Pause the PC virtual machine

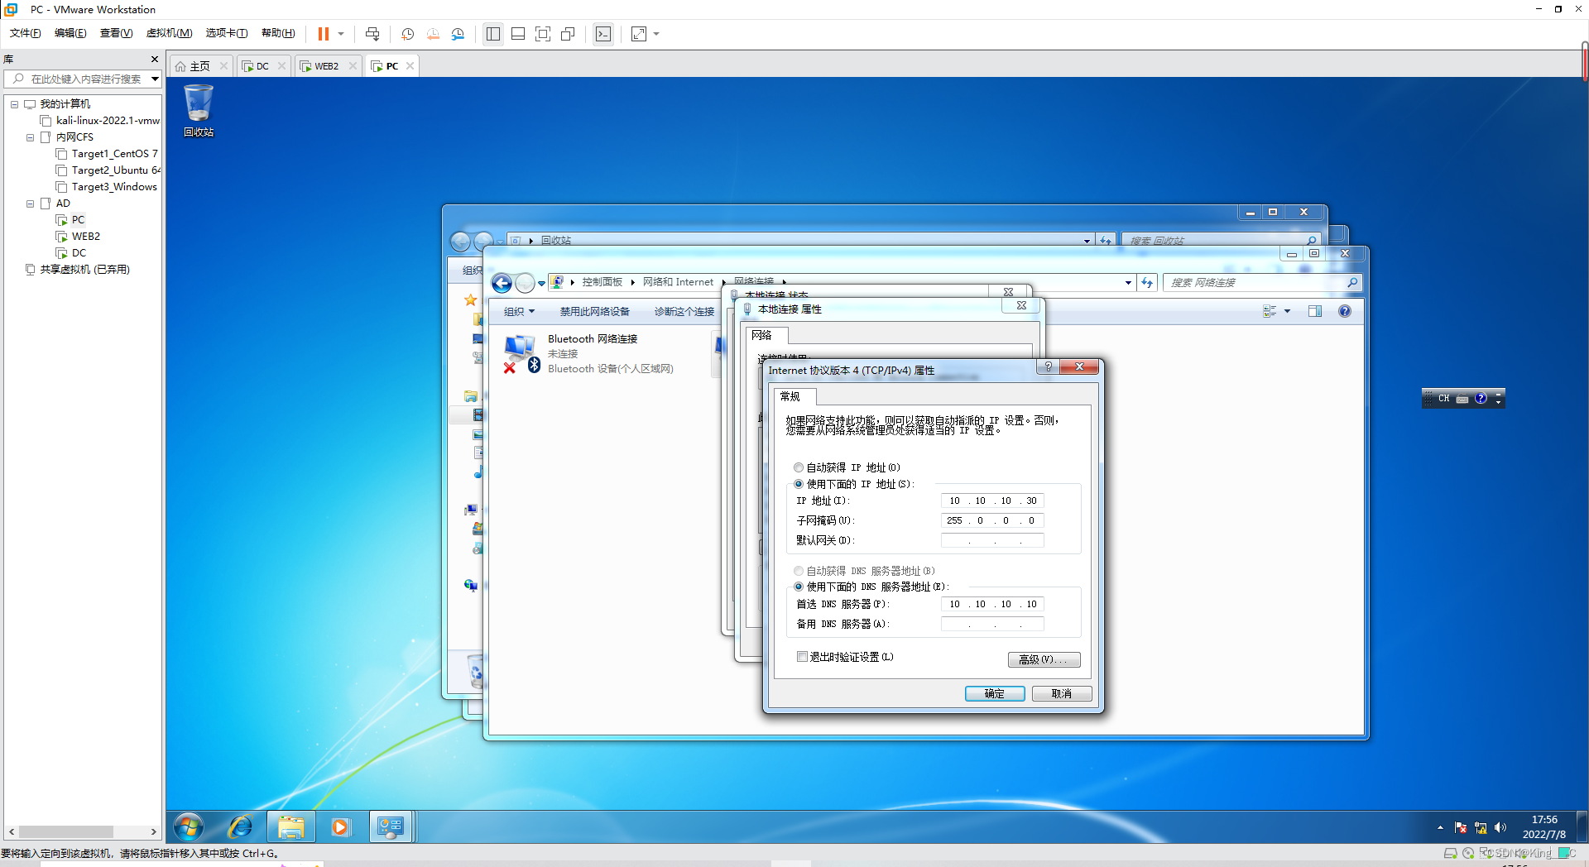point(324,34)
